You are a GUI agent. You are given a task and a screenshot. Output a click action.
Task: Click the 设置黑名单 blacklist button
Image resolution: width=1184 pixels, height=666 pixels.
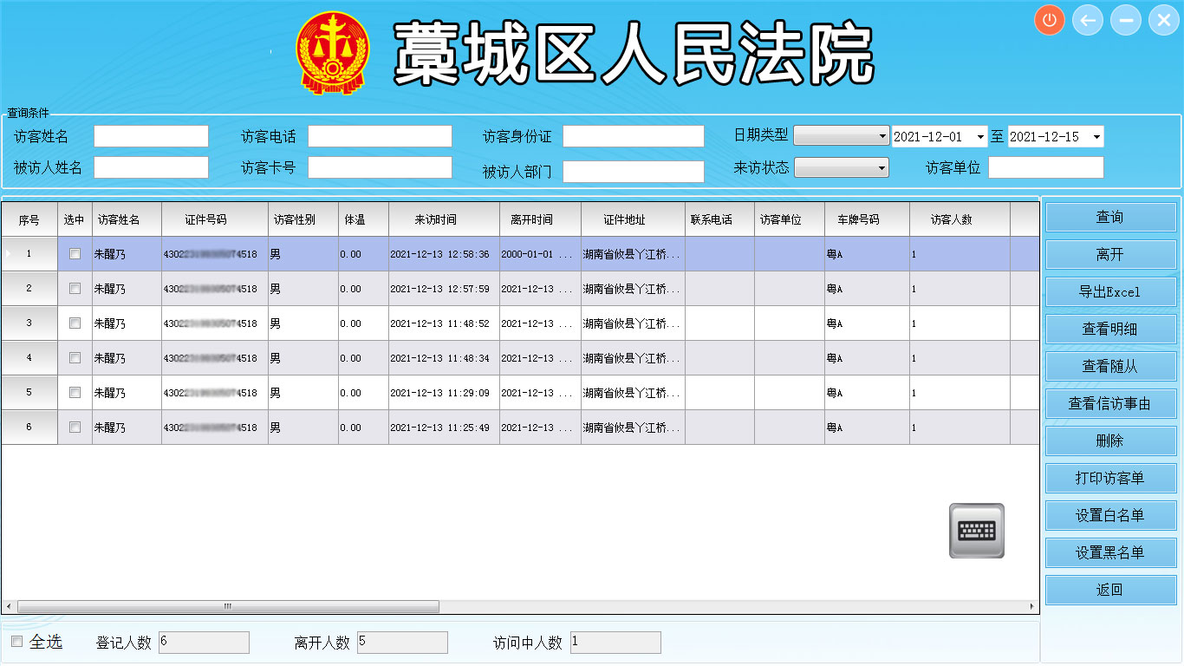[1110, 552]
